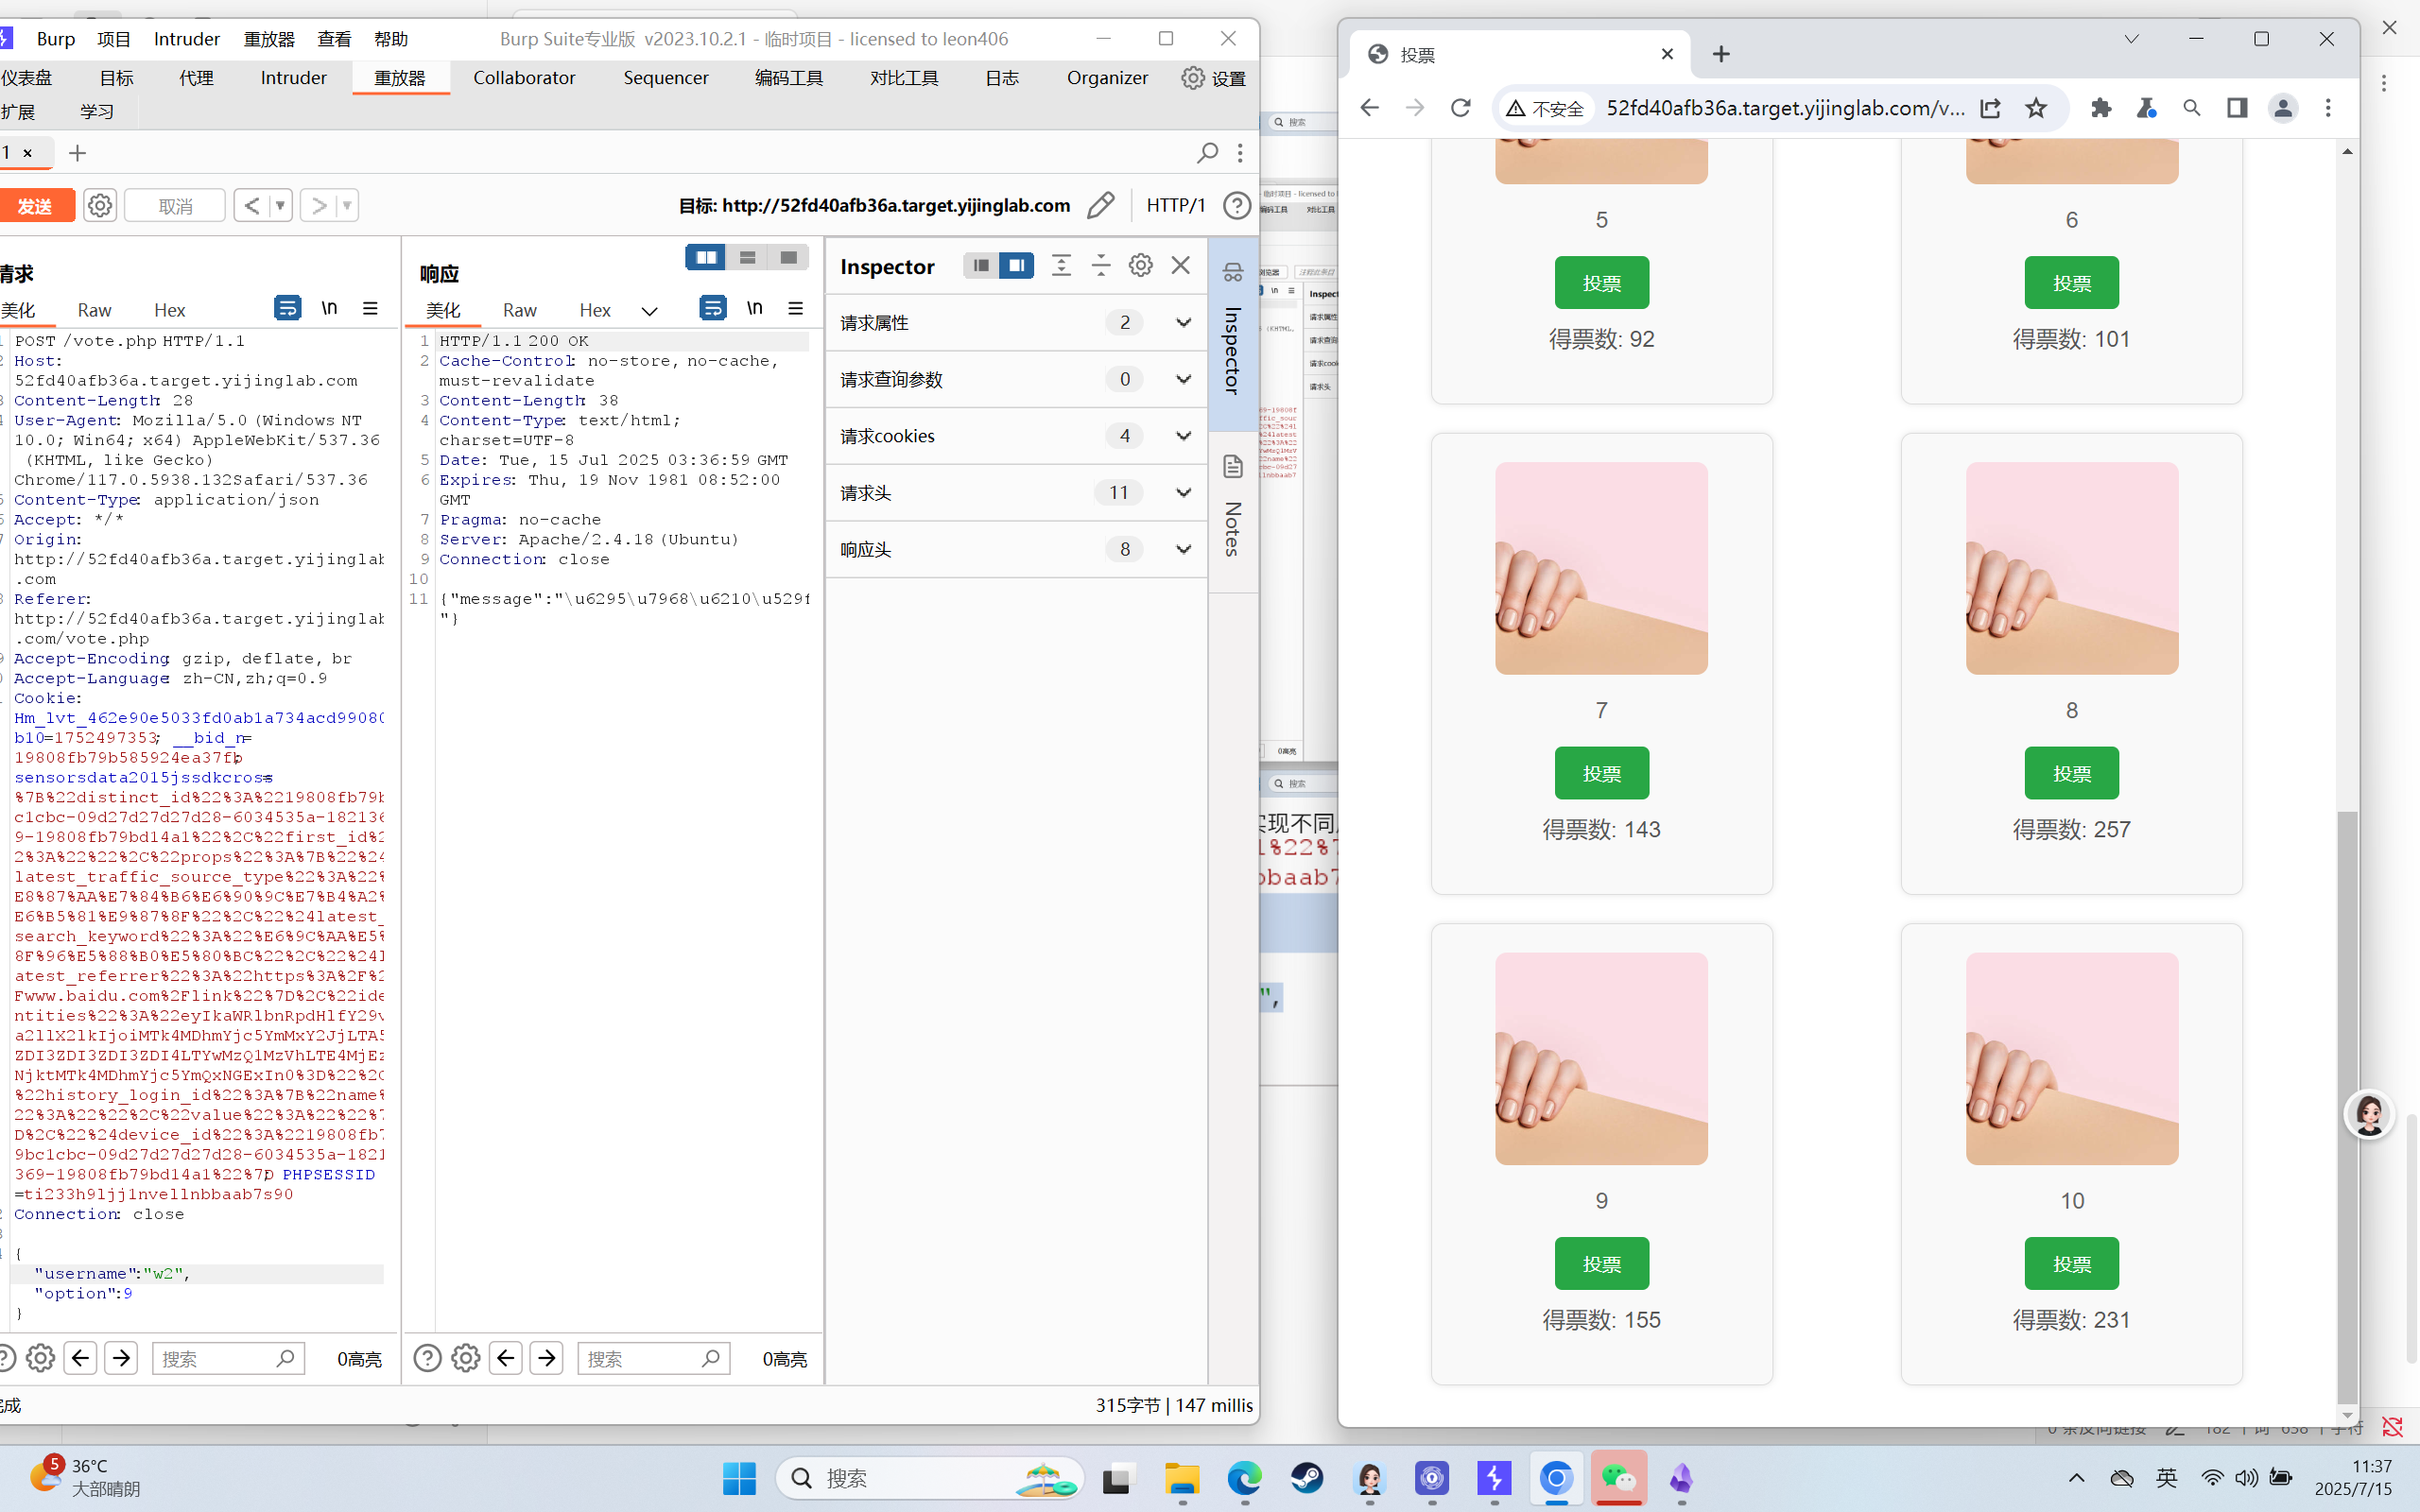Screen dimensions: 2420x1512
Task: Click the search magnifier in the Repeater tab bar
Action: (x=1207, y=153)
